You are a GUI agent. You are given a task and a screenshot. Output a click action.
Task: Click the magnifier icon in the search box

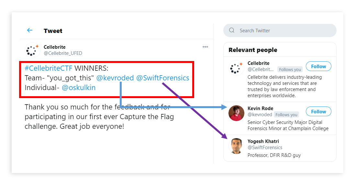(x=232, y=30)
